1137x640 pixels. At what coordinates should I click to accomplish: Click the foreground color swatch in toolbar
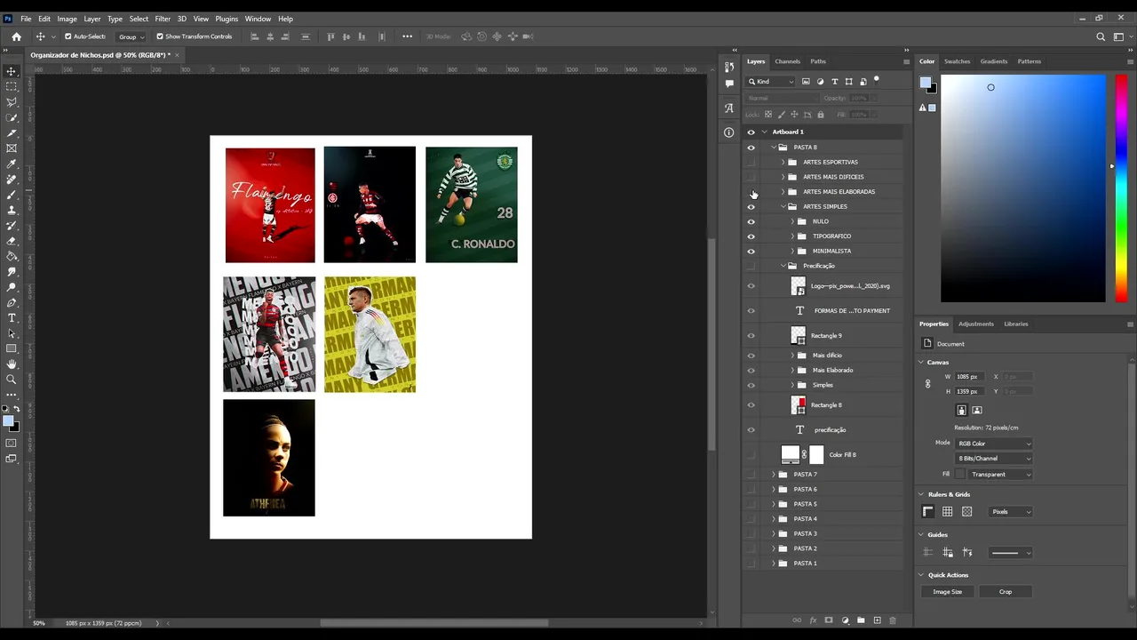(8, 421)
